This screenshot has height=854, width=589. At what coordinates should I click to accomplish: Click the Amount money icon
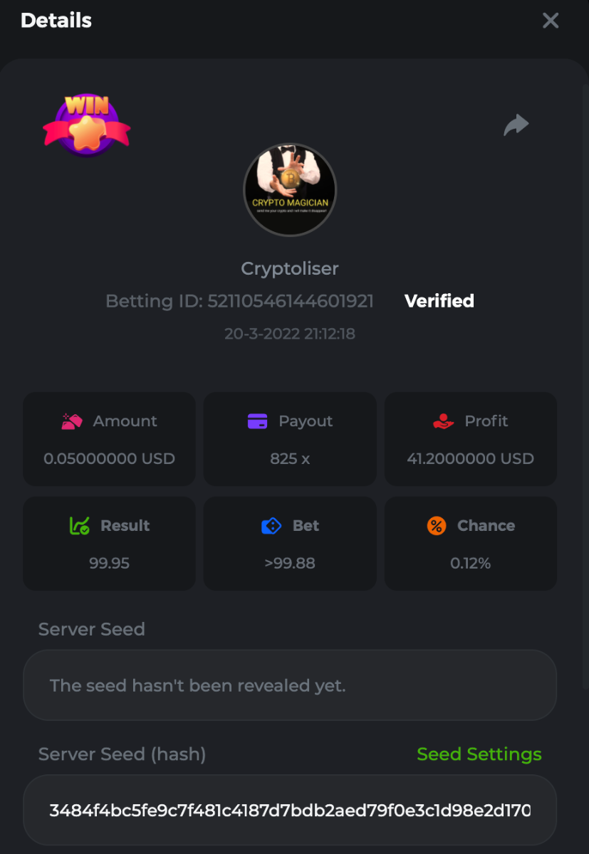point(72,421)
